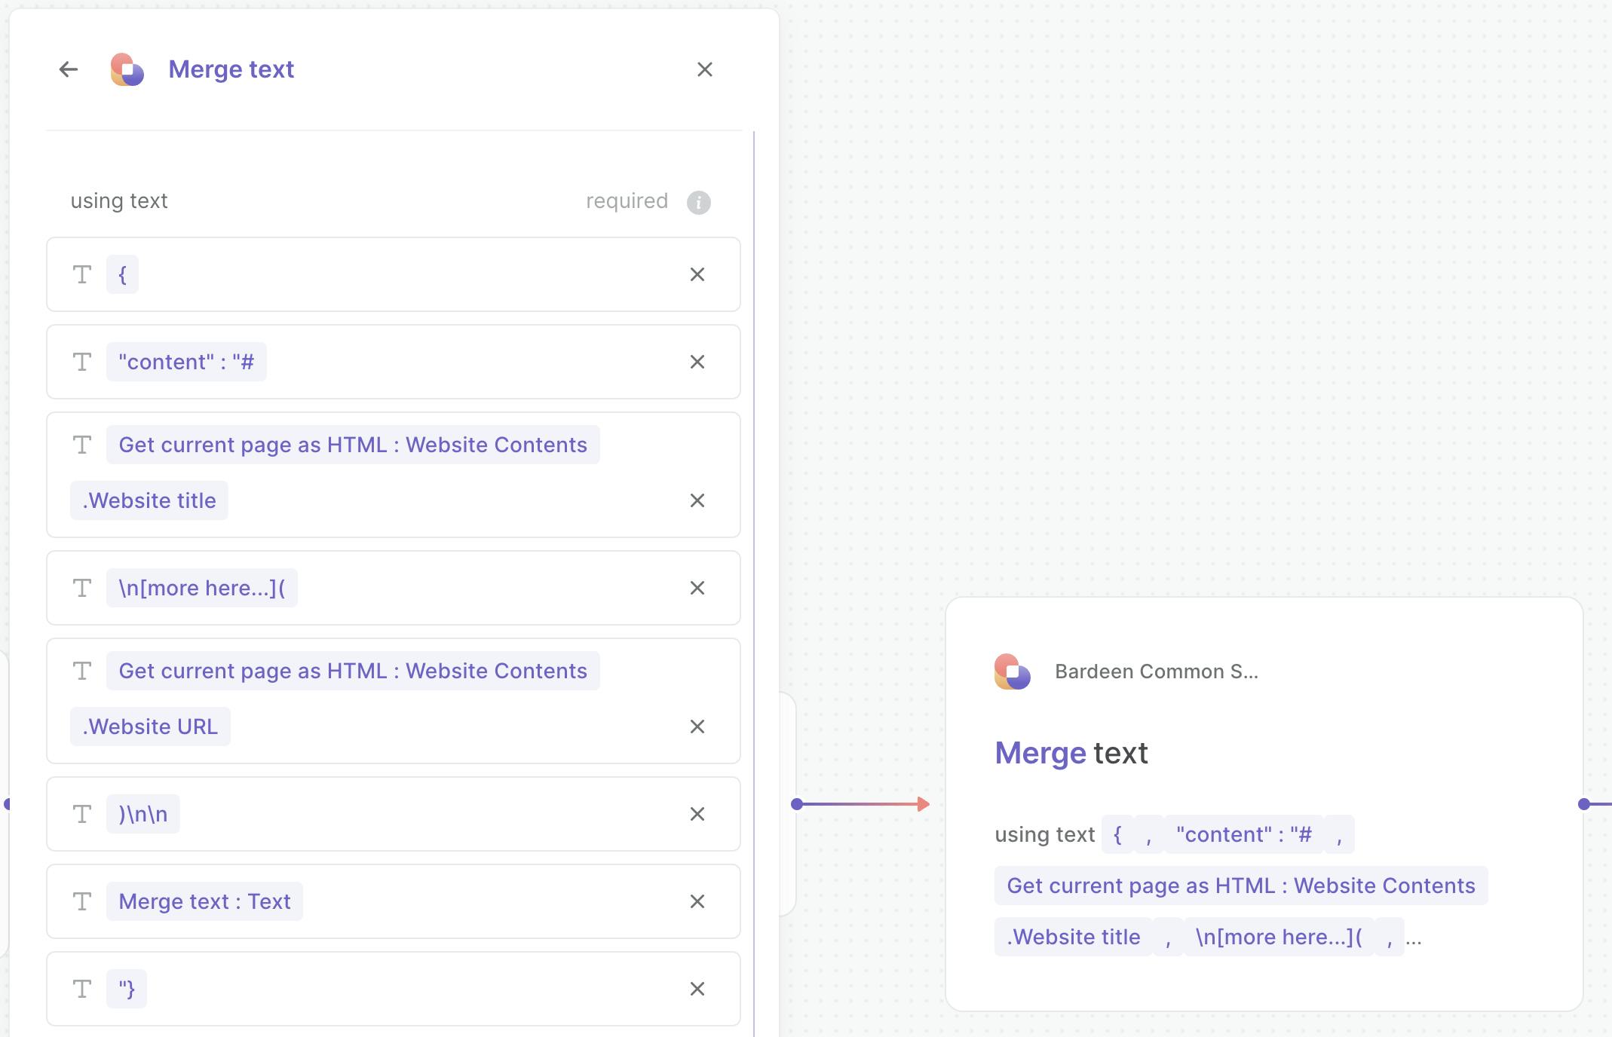Viewport: 1612px width, 1037px height.
Task: Click the output connector dot of Merge text node
Action: (x=1584, y=804)
